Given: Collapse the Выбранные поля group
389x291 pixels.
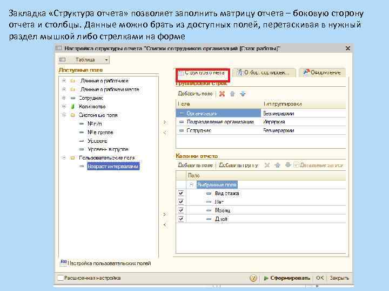Looking at the screenshot, I should [191, 185].
